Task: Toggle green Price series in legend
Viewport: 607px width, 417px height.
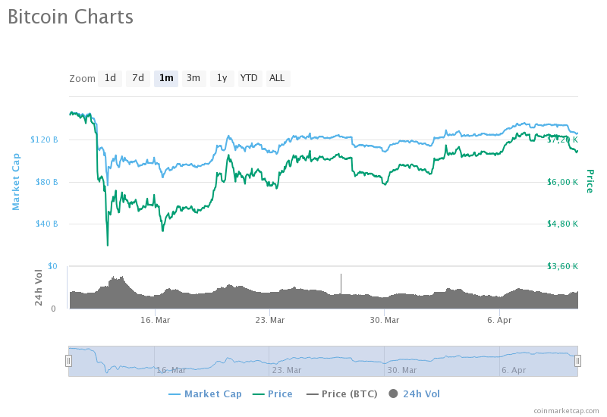Action: (x=272, y=393)
